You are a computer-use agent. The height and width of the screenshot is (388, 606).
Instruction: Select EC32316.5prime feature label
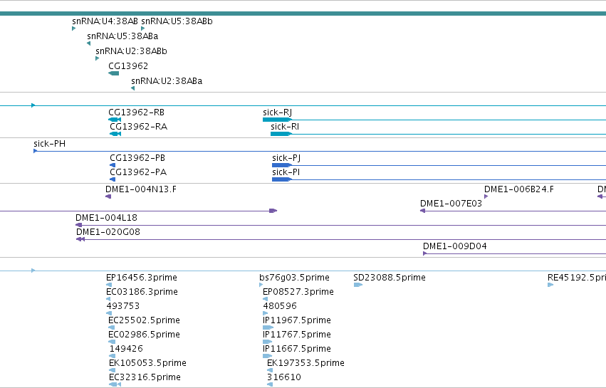point(145,377)
